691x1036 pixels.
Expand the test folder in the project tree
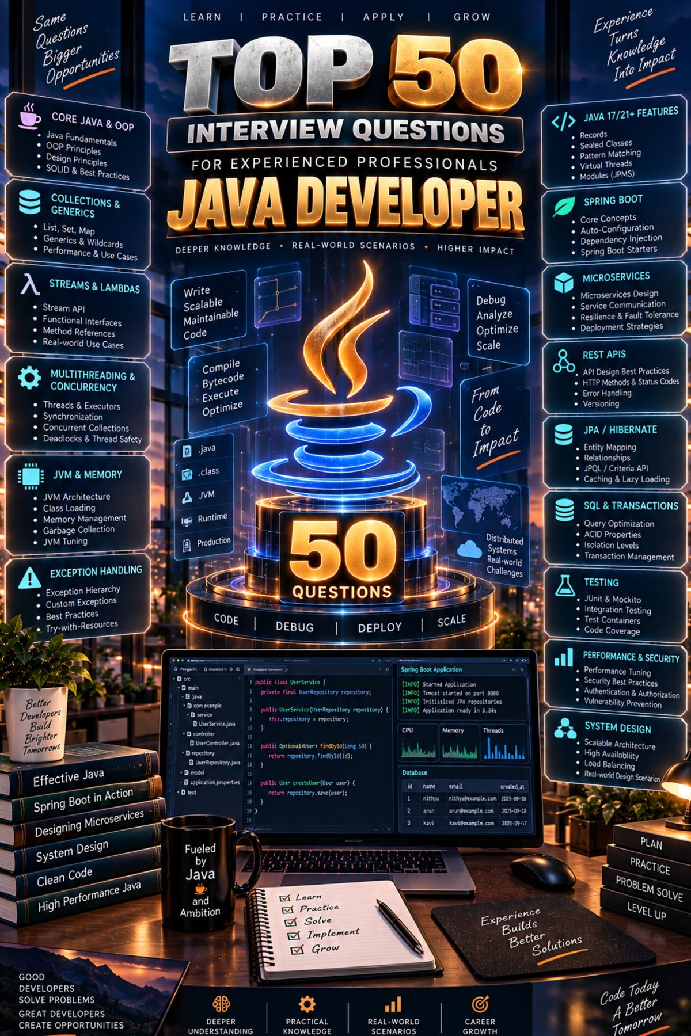tap(178, 792)
